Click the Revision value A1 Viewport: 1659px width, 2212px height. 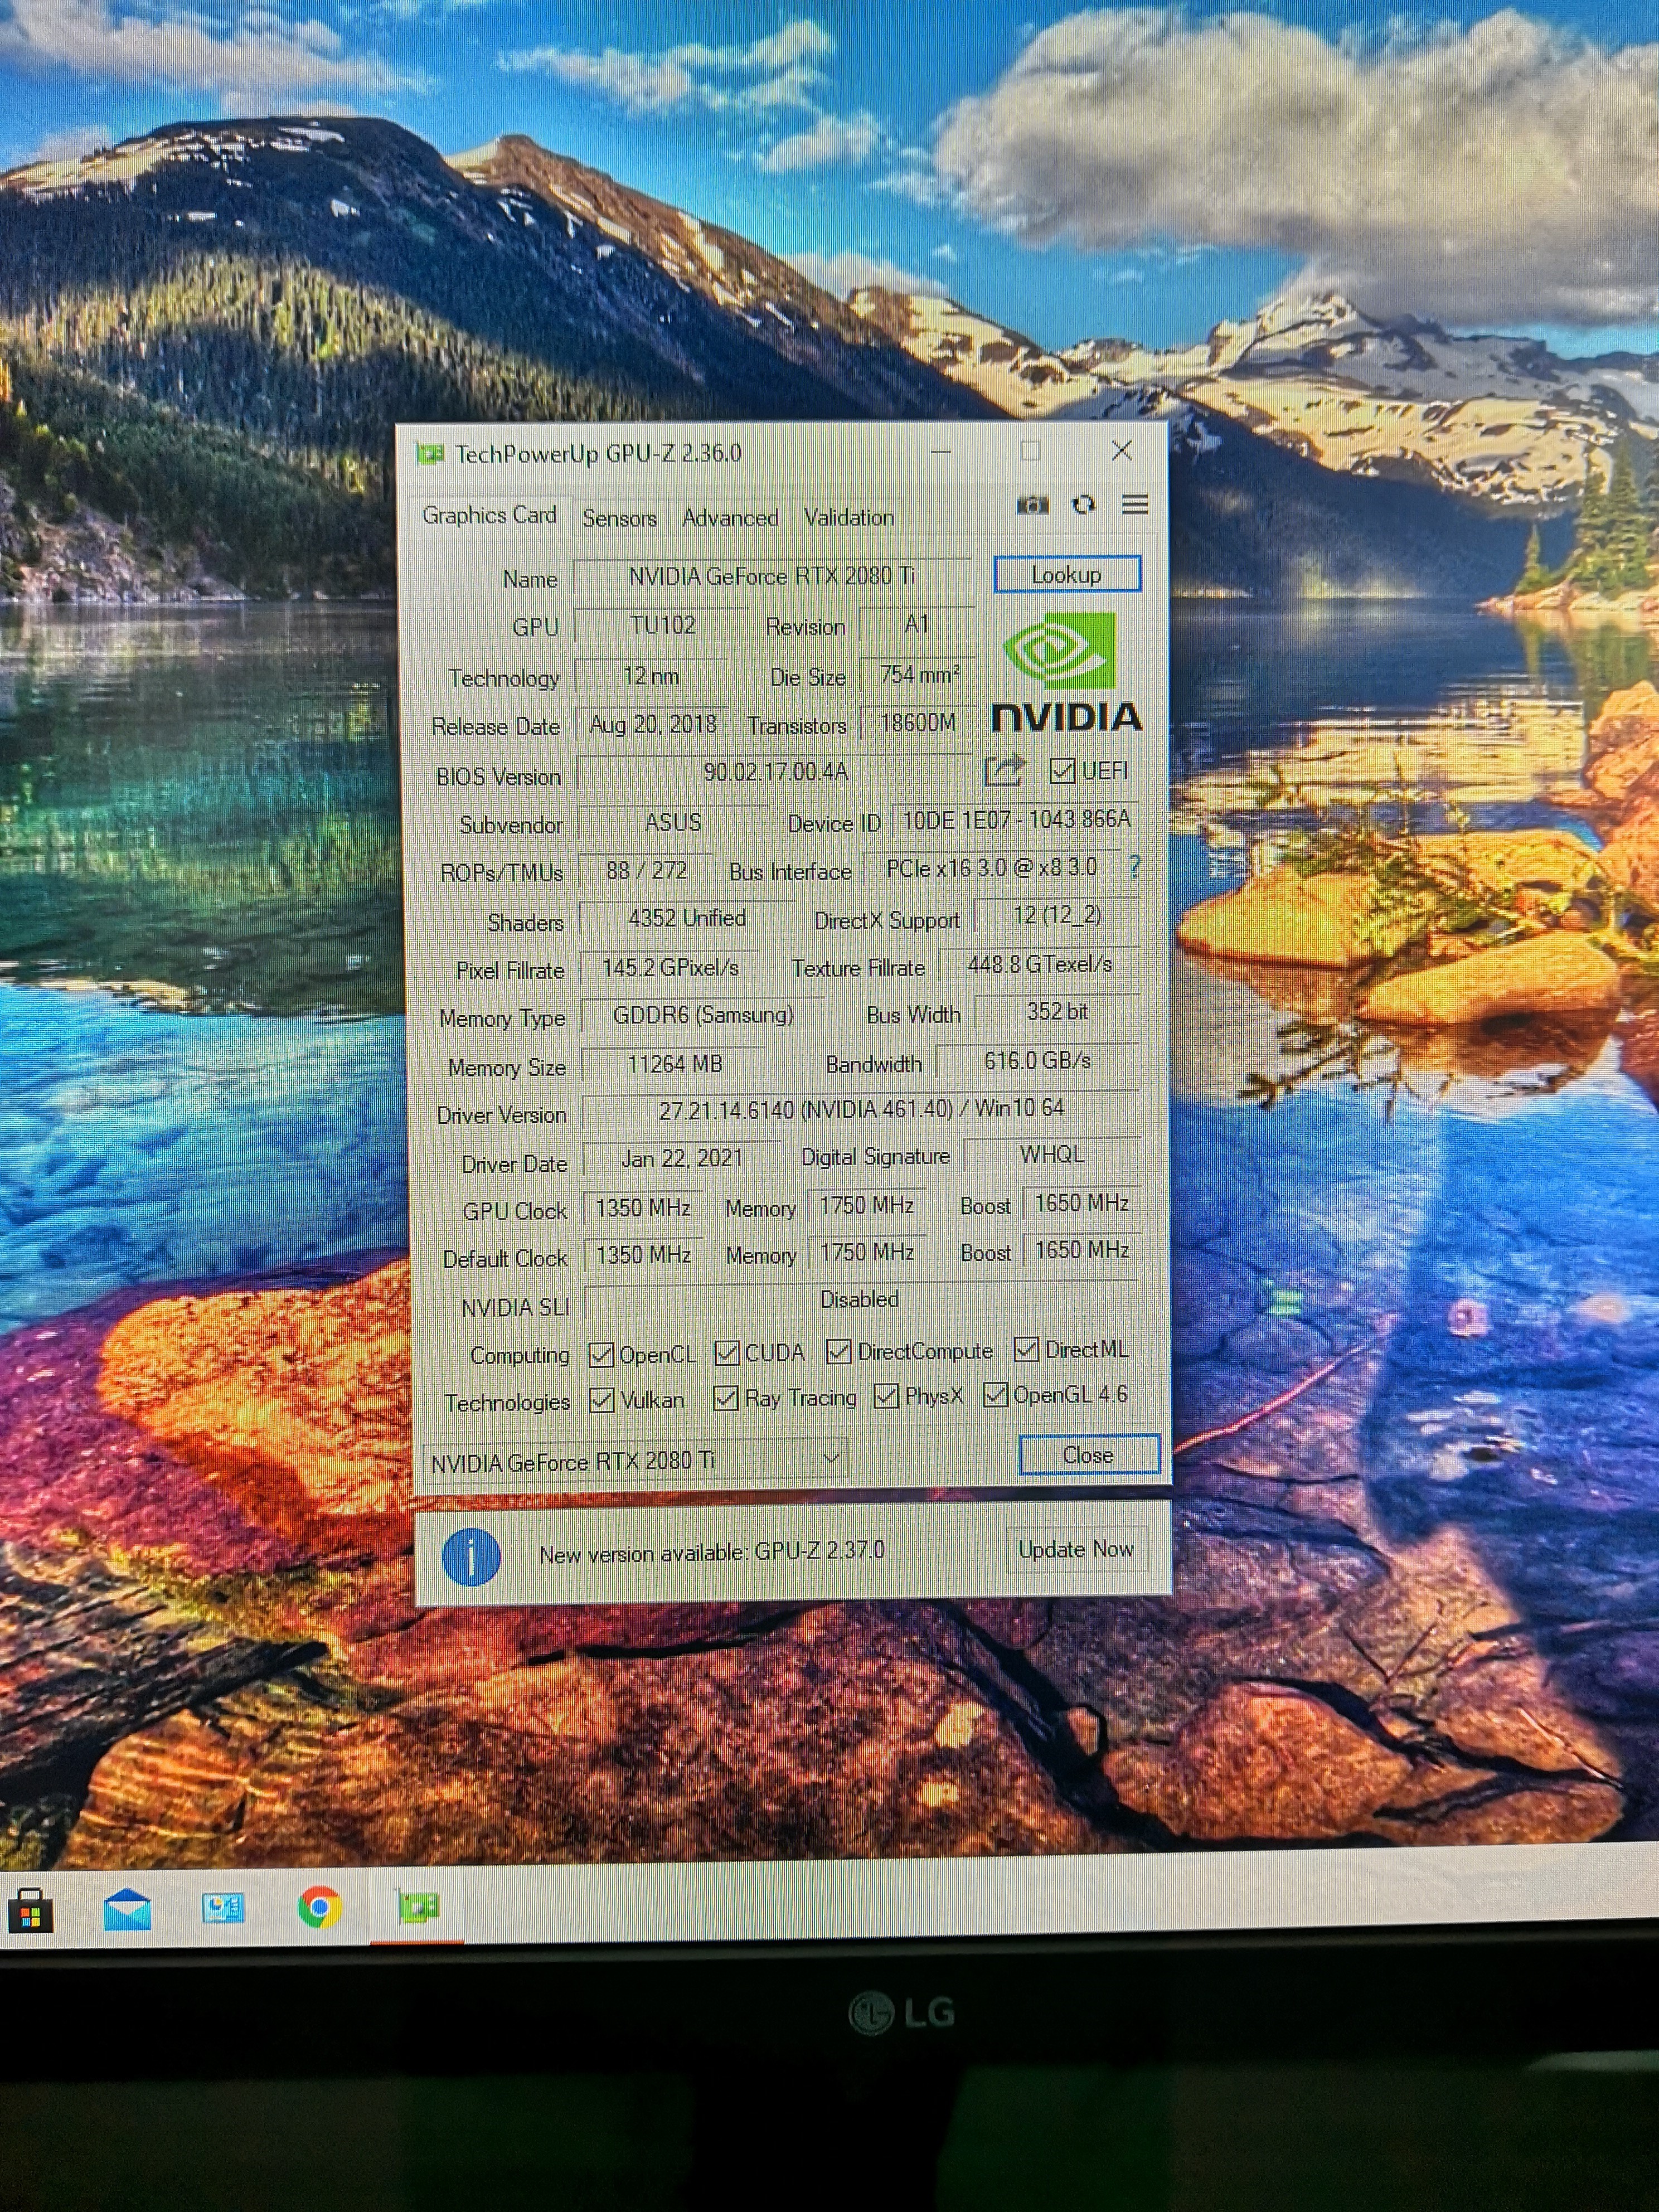[x=916, y=625]
